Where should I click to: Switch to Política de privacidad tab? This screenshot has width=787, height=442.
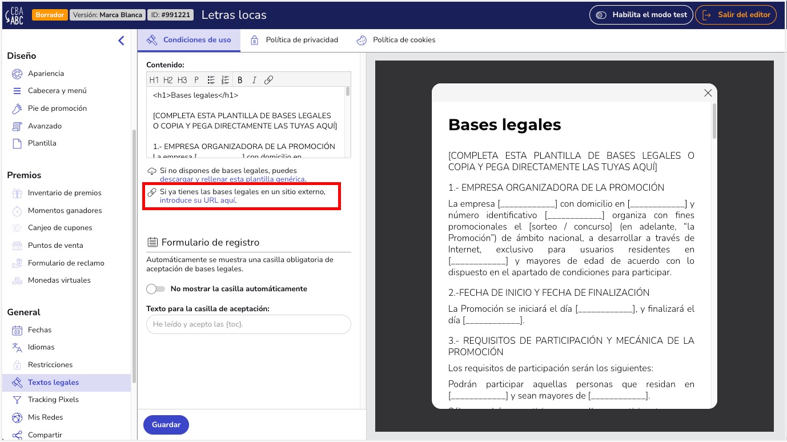(x=295, y=40)
